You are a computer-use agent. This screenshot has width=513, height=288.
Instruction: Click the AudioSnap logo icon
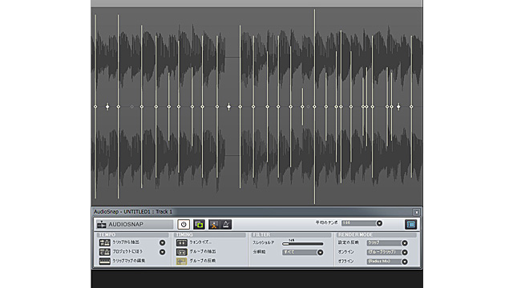102,224
